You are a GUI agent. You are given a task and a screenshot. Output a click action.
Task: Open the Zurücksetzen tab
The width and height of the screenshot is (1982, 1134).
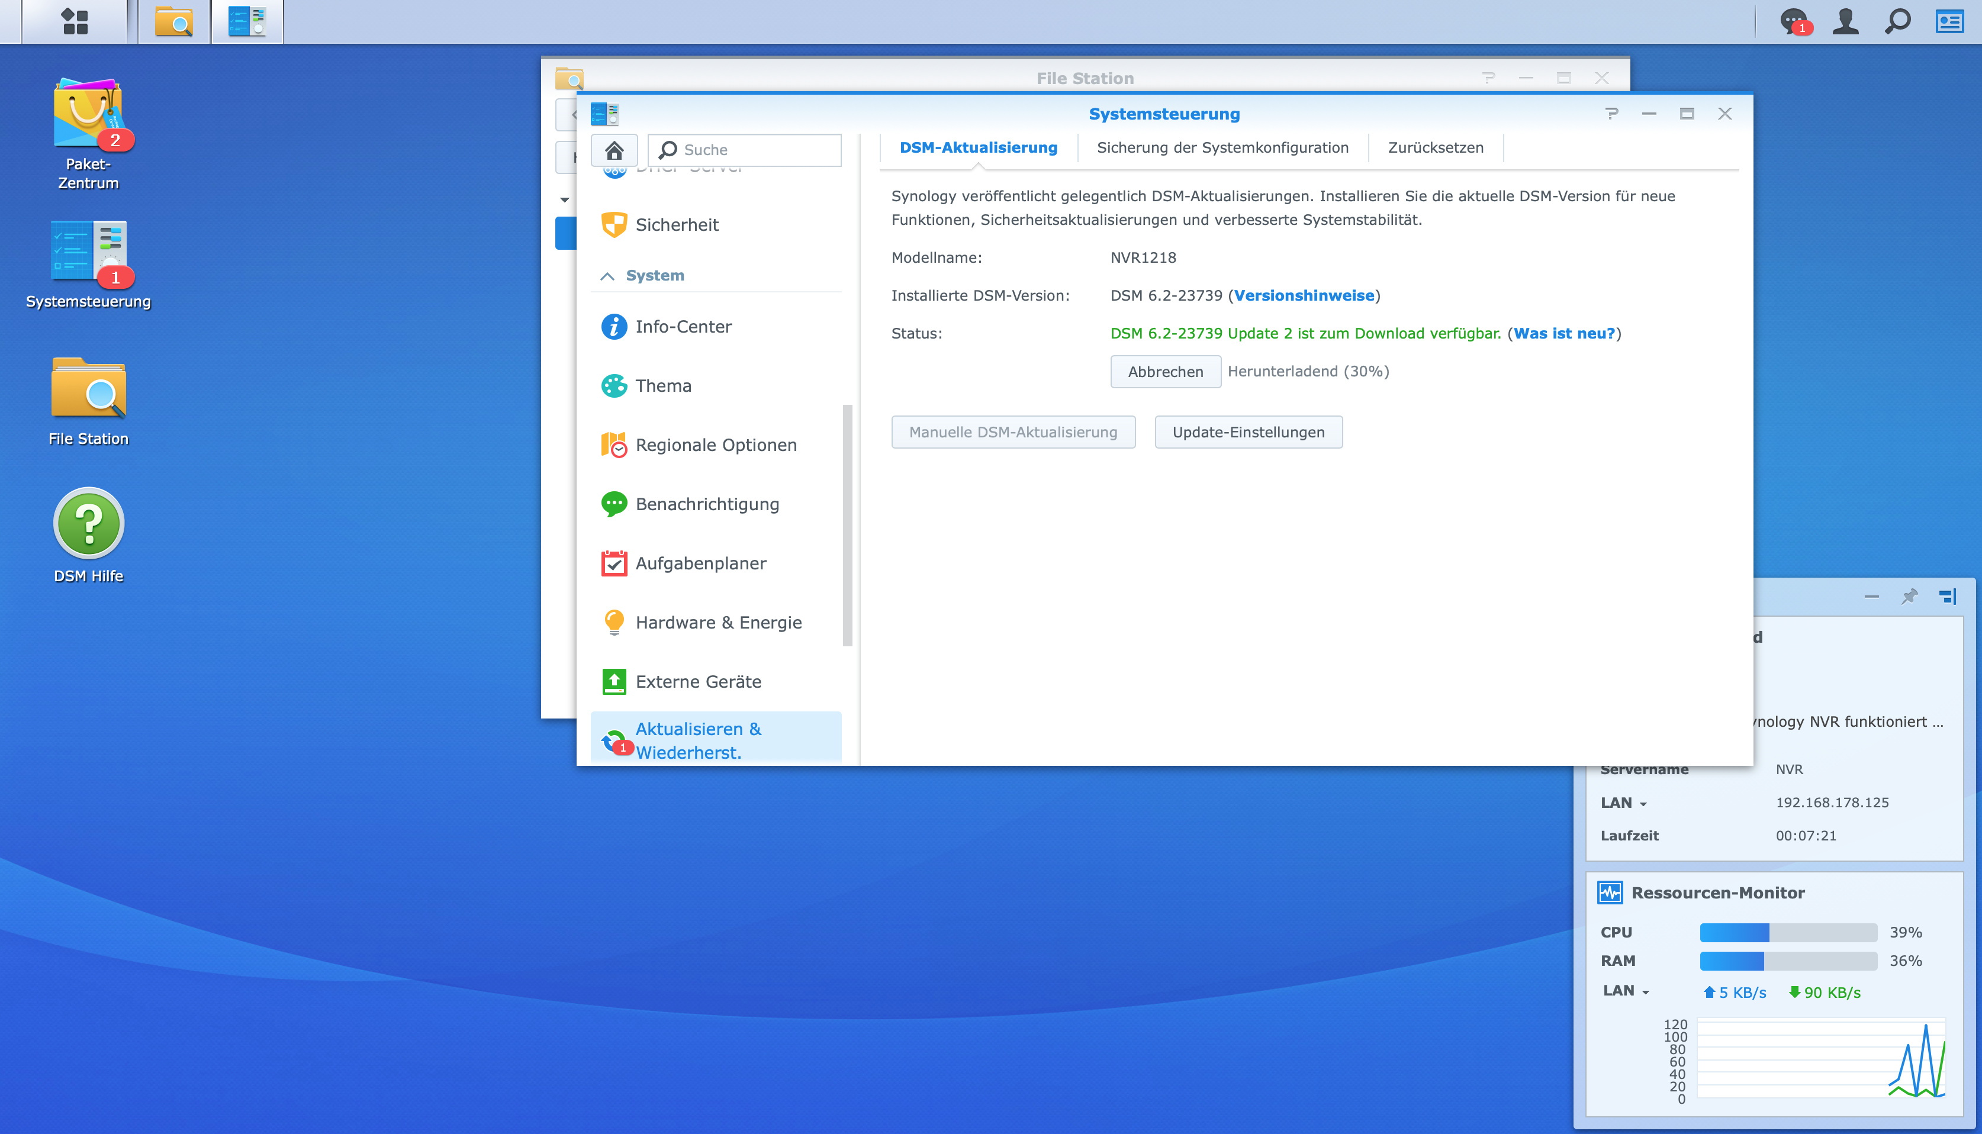point(1436,148)
